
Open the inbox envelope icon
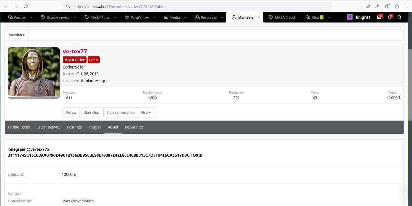click(379, 17)
